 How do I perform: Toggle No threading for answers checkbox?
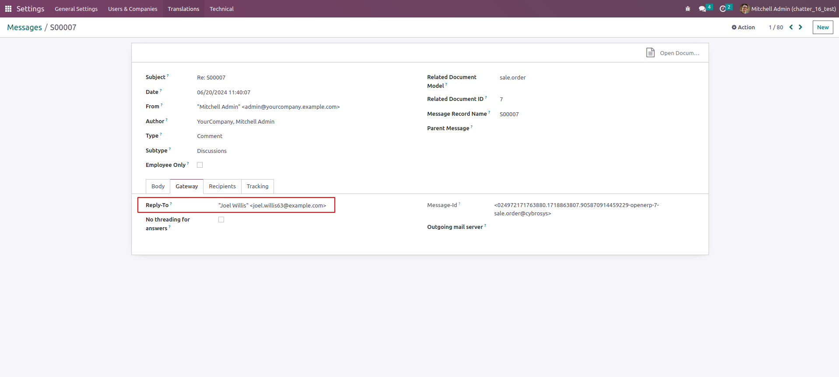click(x=221, y=220)
